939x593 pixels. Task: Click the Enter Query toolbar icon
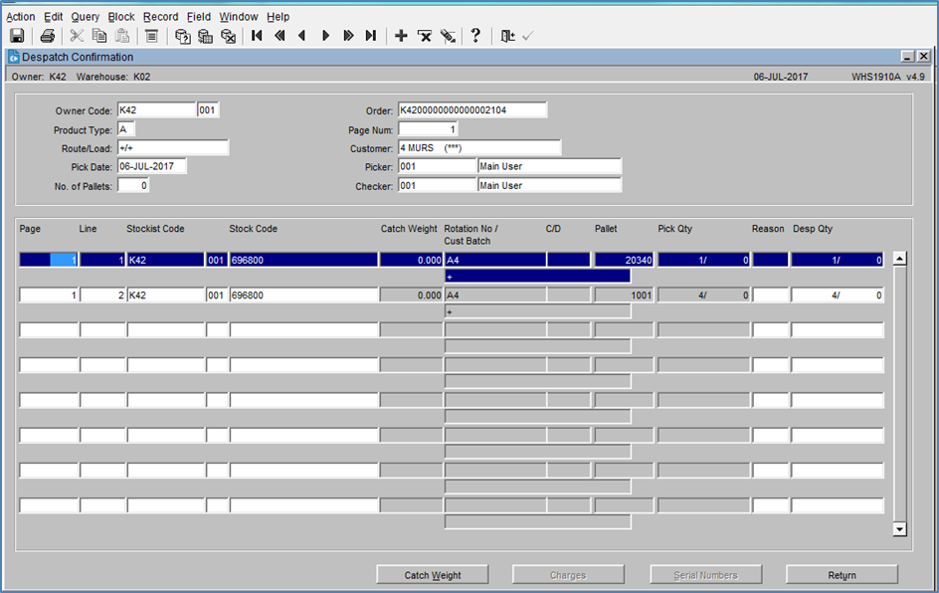(x=183, y=36)
